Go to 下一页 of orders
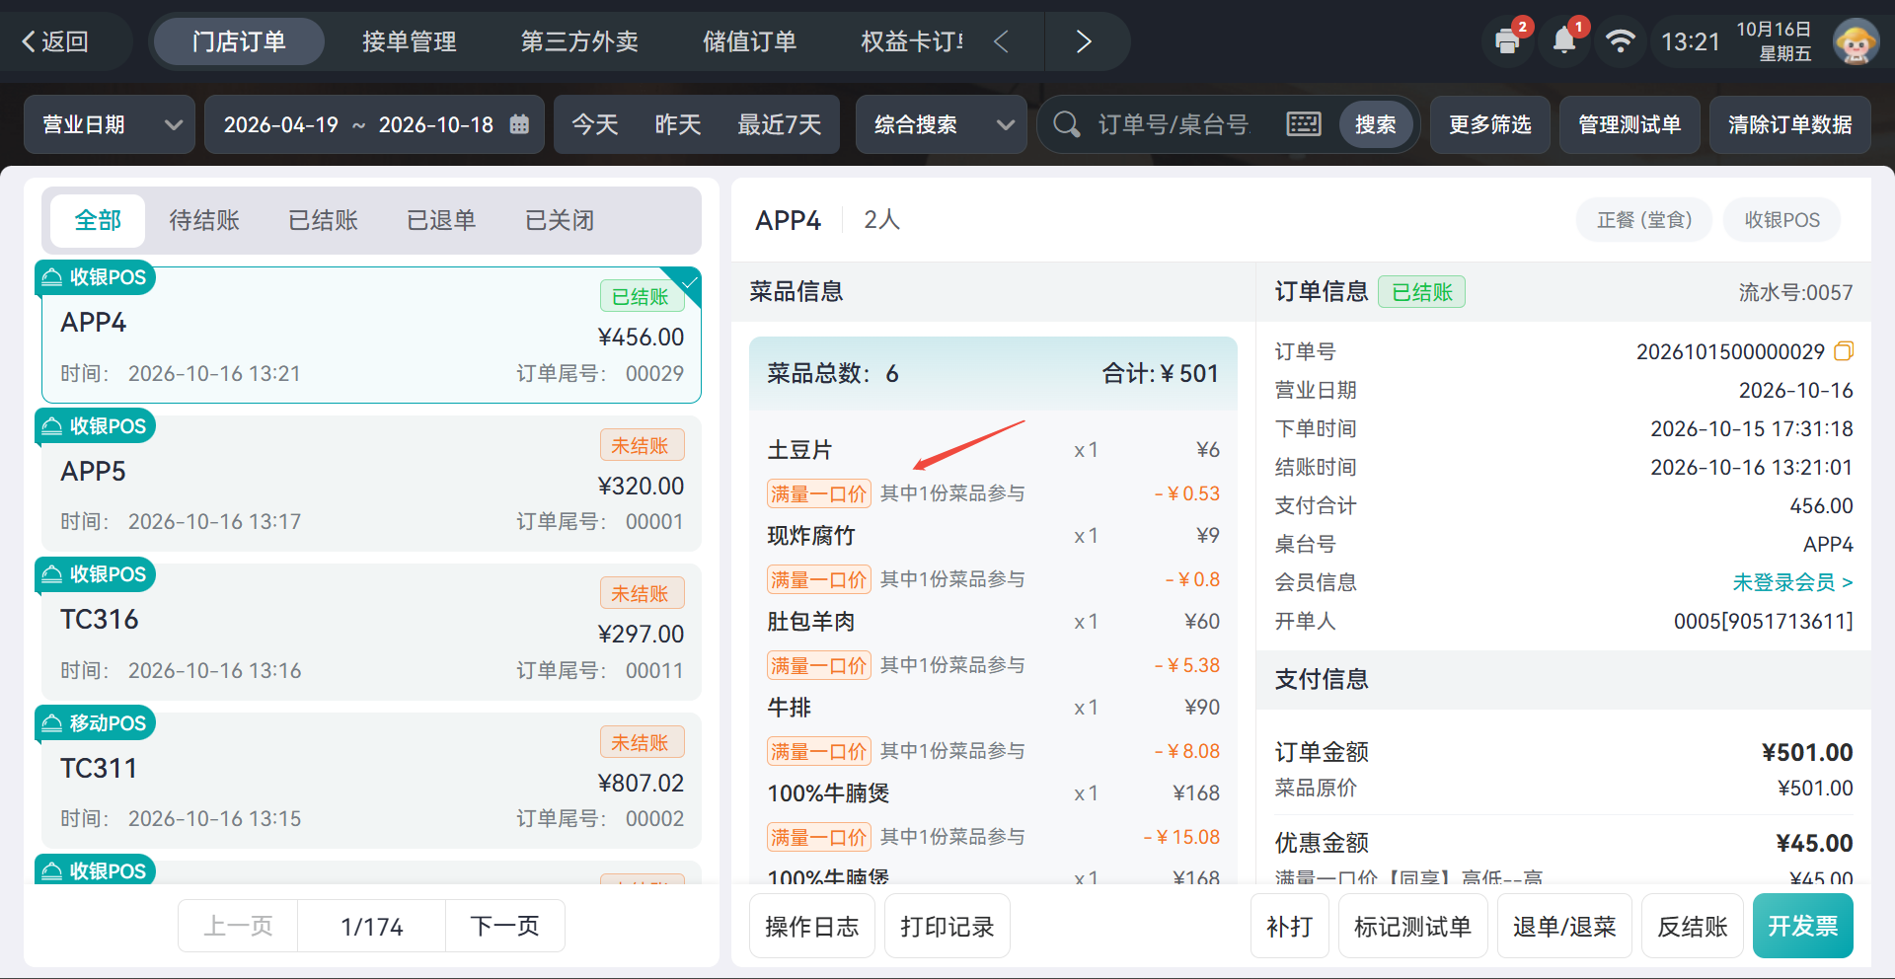 coord(504,926)
